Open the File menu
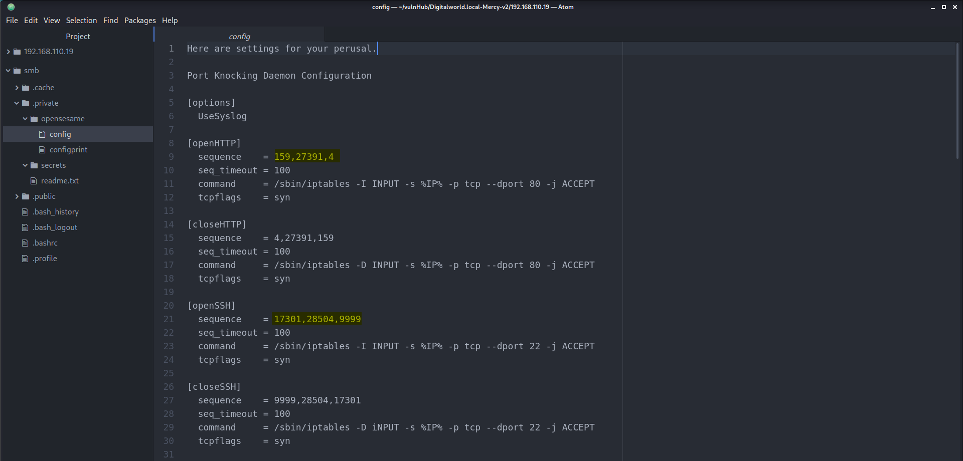This screenshot has height=461, width=963. (12, 21)
